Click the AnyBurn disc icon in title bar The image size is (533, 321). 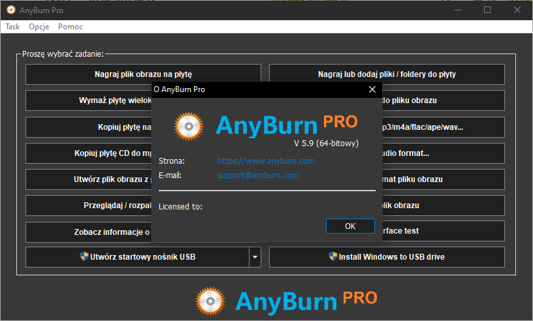tap(11, 10)
